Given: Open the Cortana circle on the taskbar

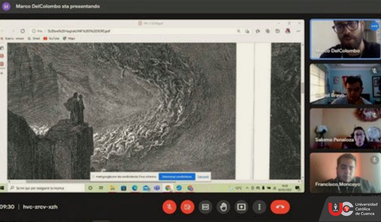Looking at the screenshot, I should (x=90, y=188).
